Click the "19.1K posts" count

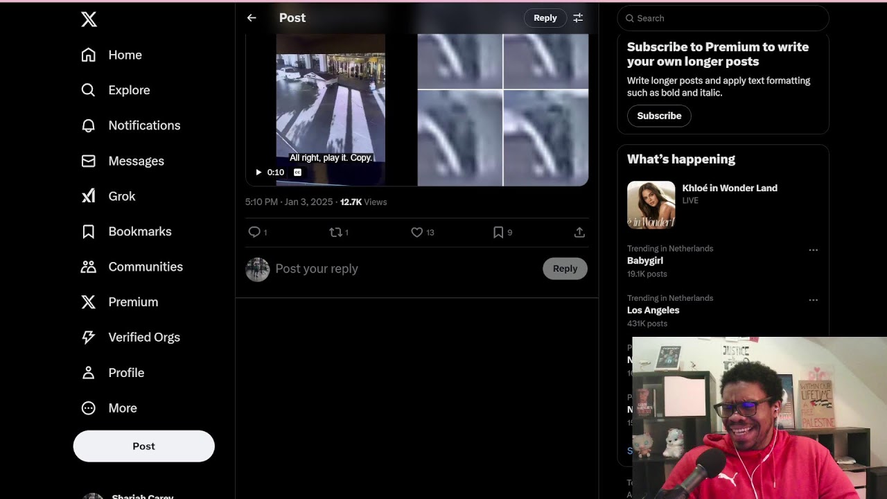647,274
